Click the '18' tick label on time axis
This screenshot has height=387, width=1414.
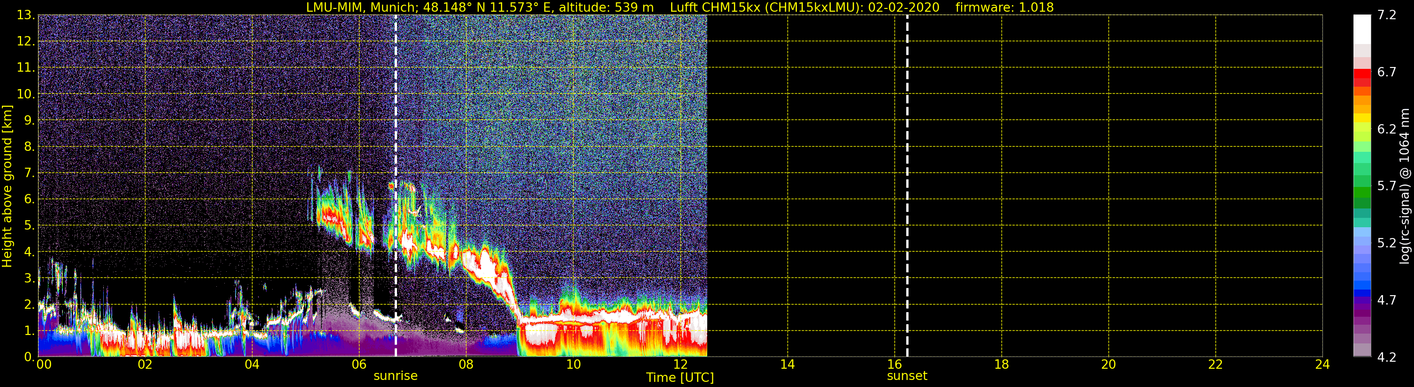click(x=1001, y=364)
